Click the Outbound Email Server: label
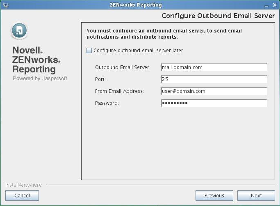 (123, 67)
